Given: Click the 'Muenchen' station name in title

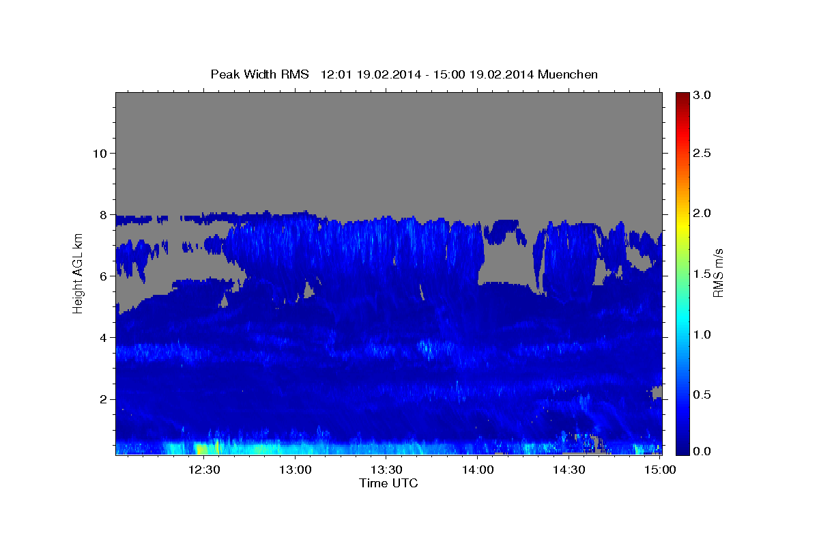Looking at the screenshot, I should coord(568,74).
